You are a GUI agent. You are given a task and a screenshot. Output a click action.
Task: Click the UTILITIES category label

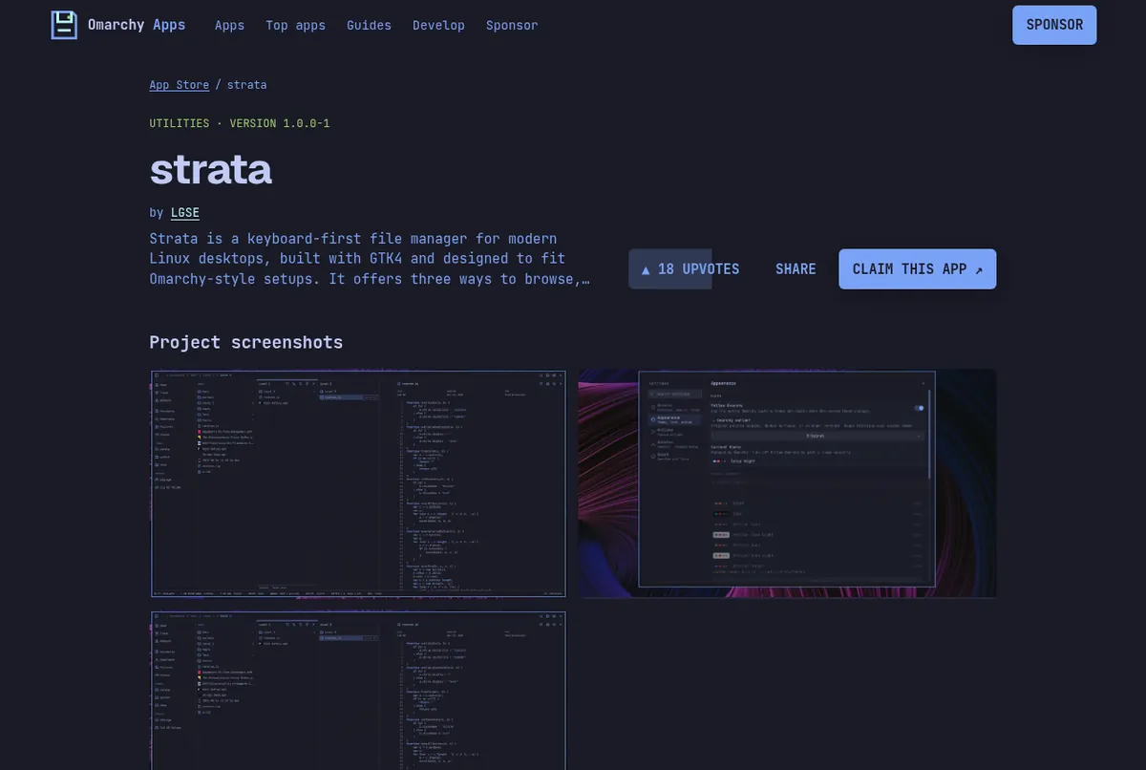pos(179,123)
